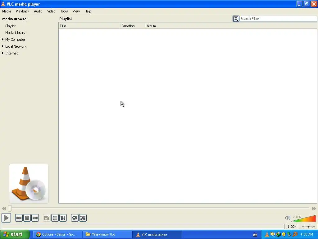
Task: Click the magnifier tray icon
Action: [295, 235]
